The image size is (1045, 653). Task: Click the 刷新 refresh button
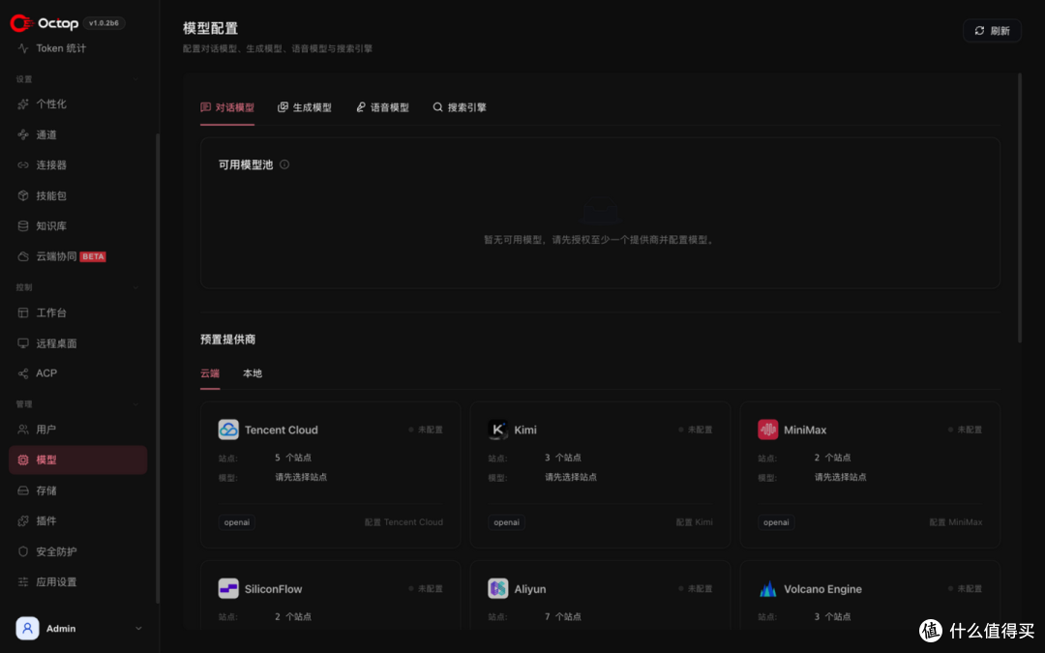pos(992,31)
